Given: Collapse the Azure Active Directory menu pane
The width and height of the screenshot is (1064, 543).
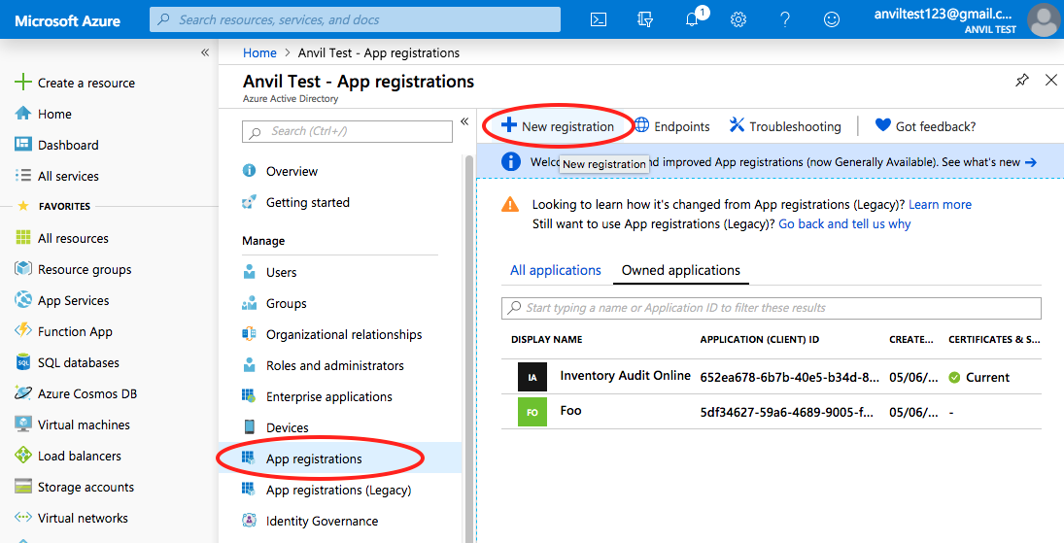Looking at the screenshot, I should pos(464,121).
